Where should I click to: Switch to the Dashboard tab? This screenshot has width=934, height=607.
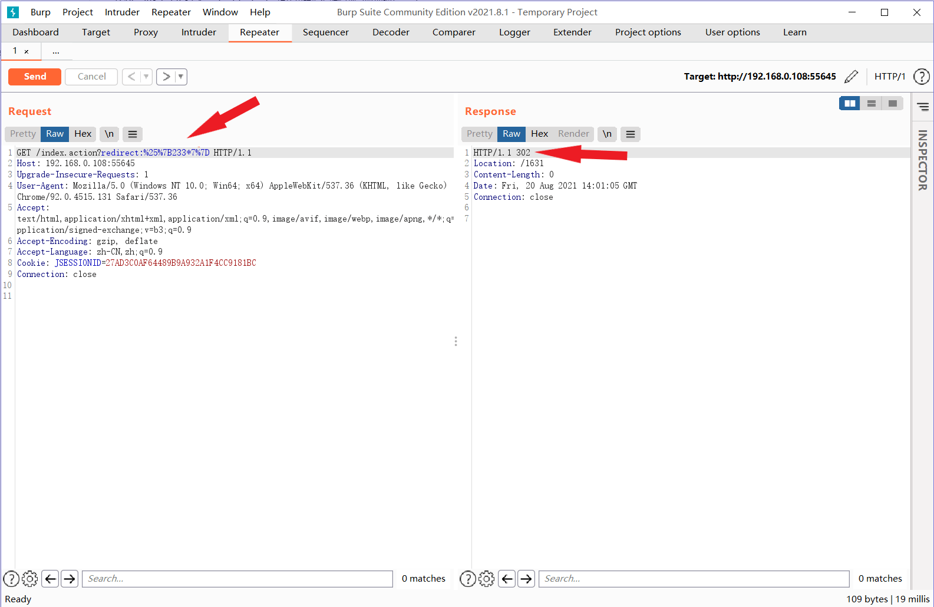click(x=35, y=32)
